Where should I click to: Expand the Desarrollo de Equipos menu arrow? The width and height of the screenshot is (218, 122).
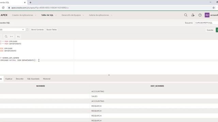pos(83,15)
